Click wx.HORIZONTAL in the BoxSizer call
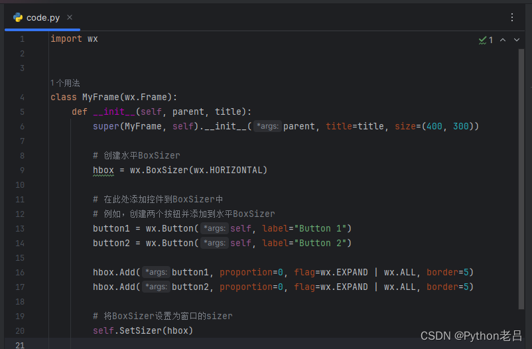The width and height of the screenshot is (532, 349). pos(228,170)
